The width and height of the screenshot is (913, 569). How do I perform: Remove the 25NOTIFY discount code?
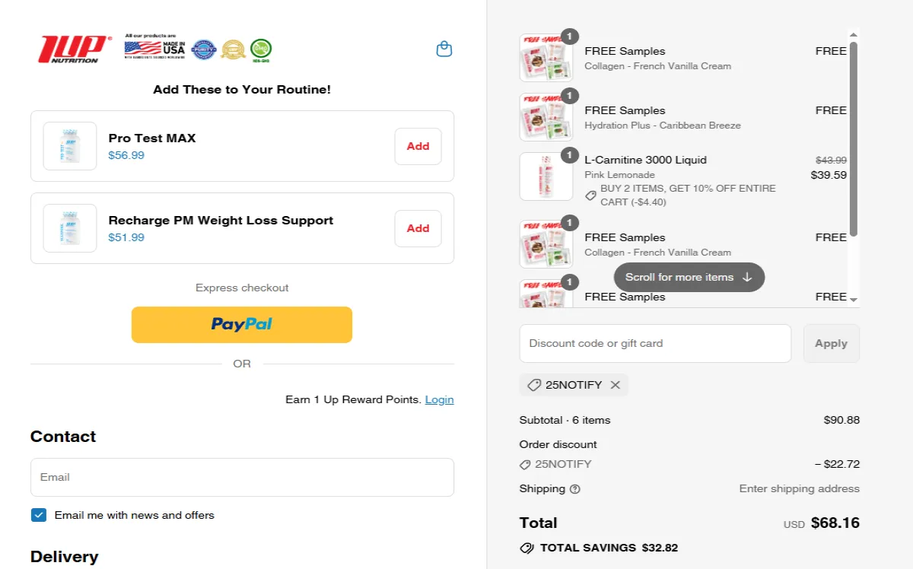(616, 385)
